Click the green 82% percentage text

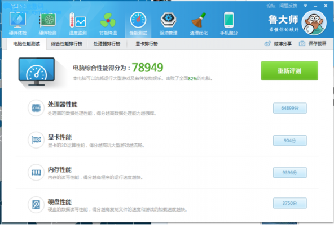pyautogui.click(x=192, y=79)
